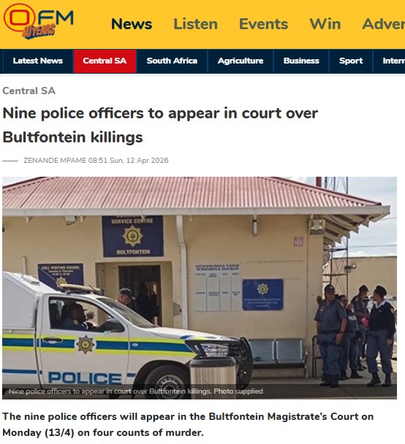This screenshot has width=405, height=444.
Task: Switch to the Agriculture tab
Action: pyautogui.click(x=241, y=61)
